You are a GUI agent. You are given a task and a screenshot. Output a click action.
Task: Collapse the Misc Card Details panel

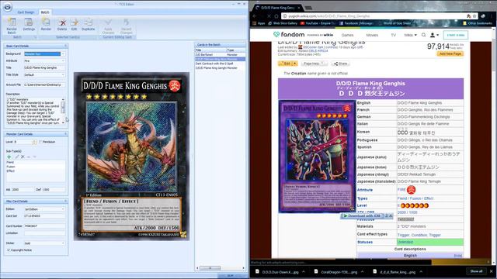click(x=65, y=201)
